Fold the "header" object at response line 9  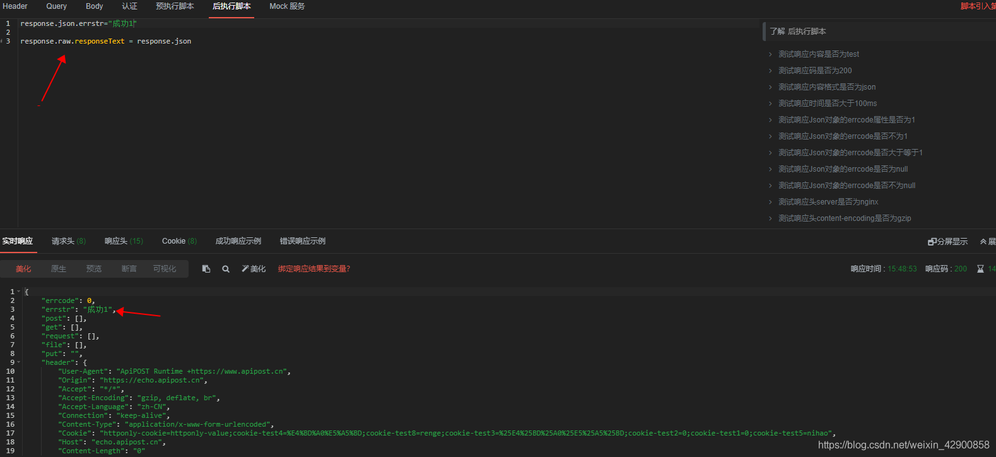[x=19, y=362]
